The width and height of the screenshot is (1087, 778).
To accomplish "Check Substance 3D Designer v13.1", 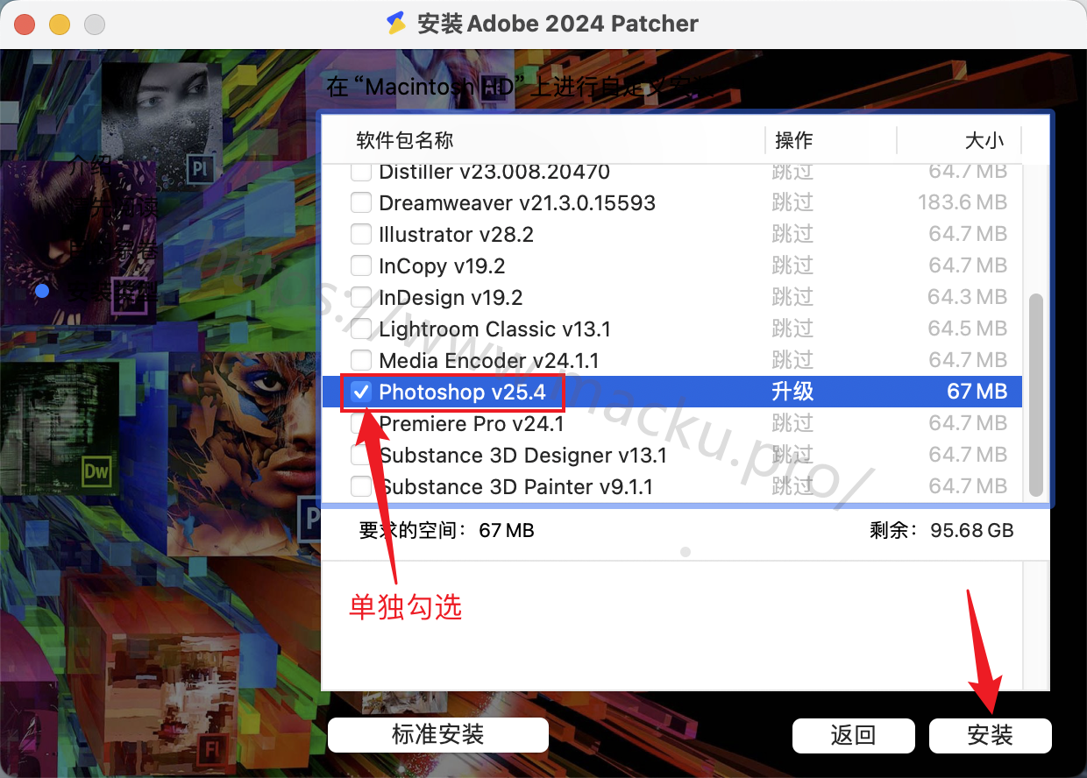I will [361, 455].
